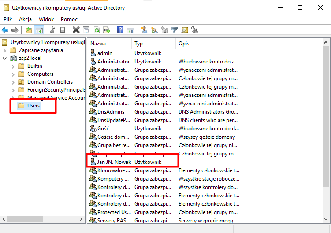Click the Back arrow in the toolbar
The height and width of the screenshot is (233, 331).
(x=5, y=30)
